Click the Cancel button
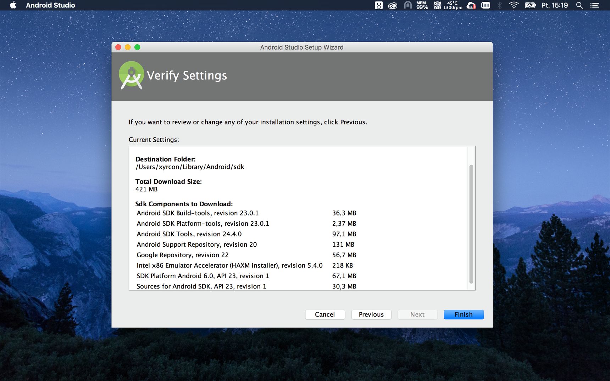 (x=325, y=314)
